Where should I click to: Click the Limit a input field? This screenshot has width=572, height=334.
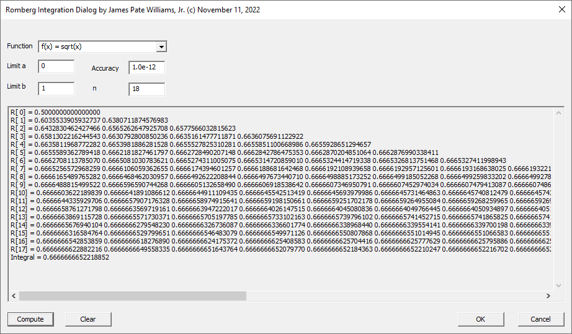click(x=56, y=66)
